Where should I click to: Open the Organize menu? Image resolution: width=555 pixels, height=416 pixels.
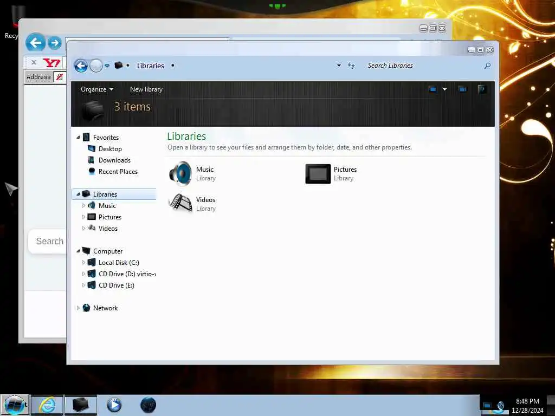(97, 89)
